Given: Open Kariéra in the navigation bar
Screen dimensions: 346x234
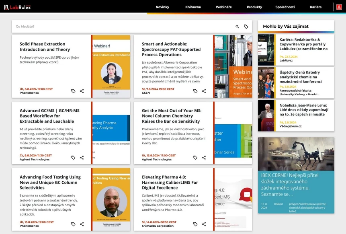Looking at the screenshot, I should (x=315, y=7).
